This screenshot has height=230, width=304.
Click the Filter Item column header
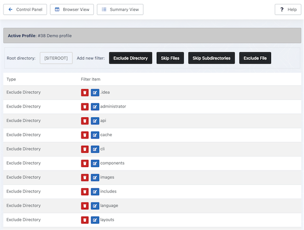[x=91, y=79]
